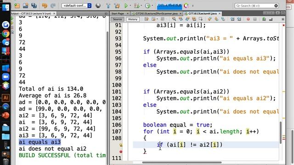Maximize the editor window
The height and width of the screenshot is (165, 294).
[x=283, y=13]
